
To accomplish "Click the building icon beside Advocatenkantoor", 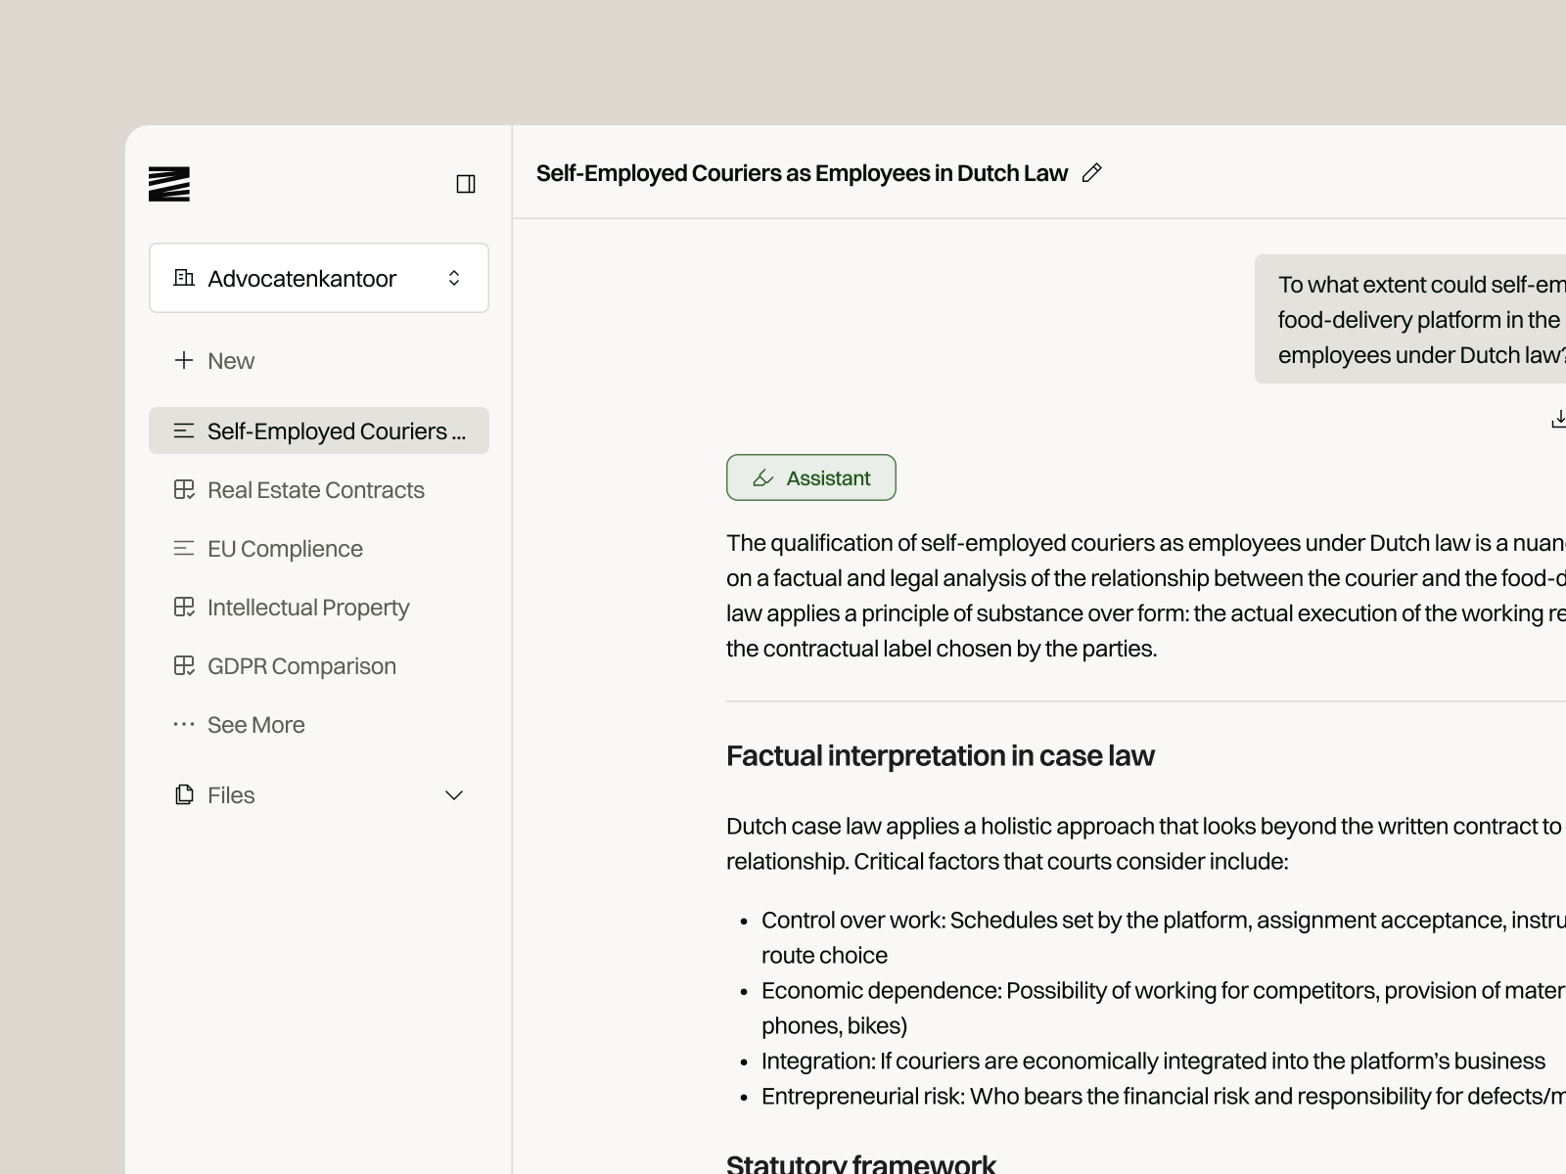I will pyautogui.click(x=184, y=278).
